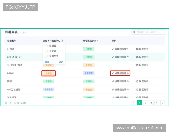The width and height of the screenshot is (169, 135).
Task: Click bilibili's 无需配置 account status tag
Action: [89, 73]
